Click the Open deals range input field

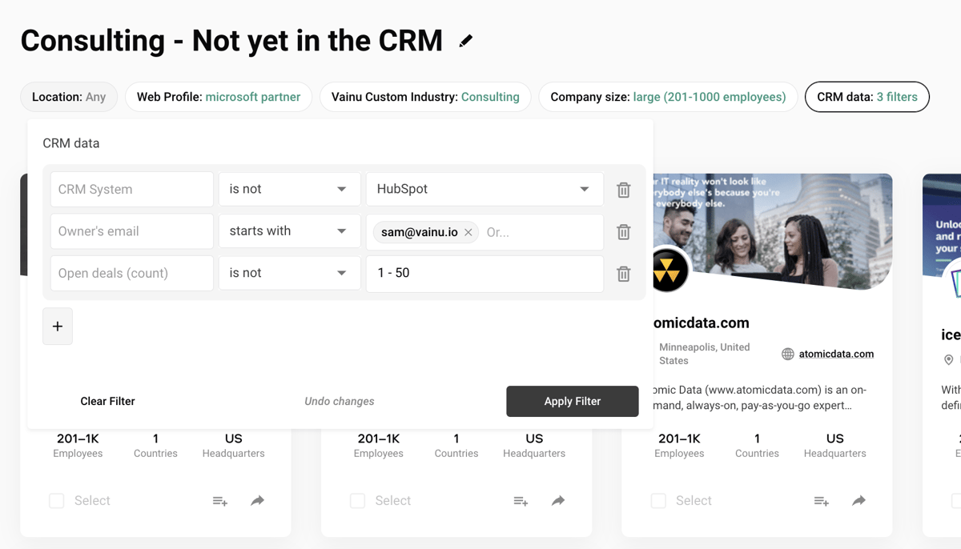[484, 274]
